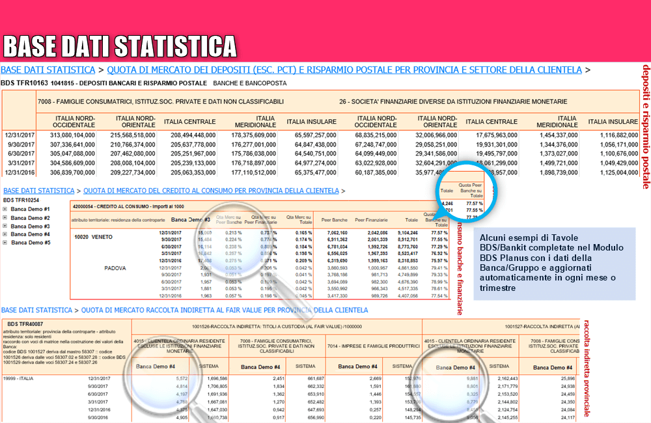
Task: Click the 2,162,443 value
Action: pyautogui.click(x=507, y=379)
